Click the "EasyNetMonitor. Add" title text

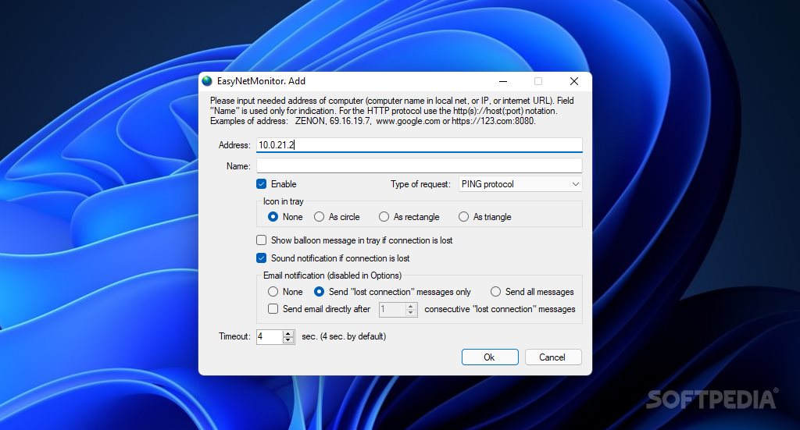[x=261, y=81]
